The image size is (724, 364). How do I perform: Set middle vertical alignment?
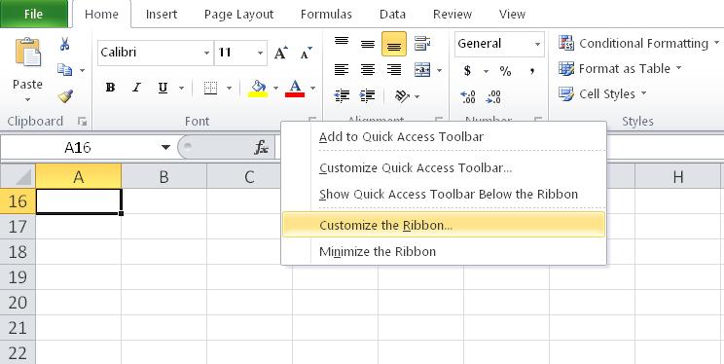(368, 44)
